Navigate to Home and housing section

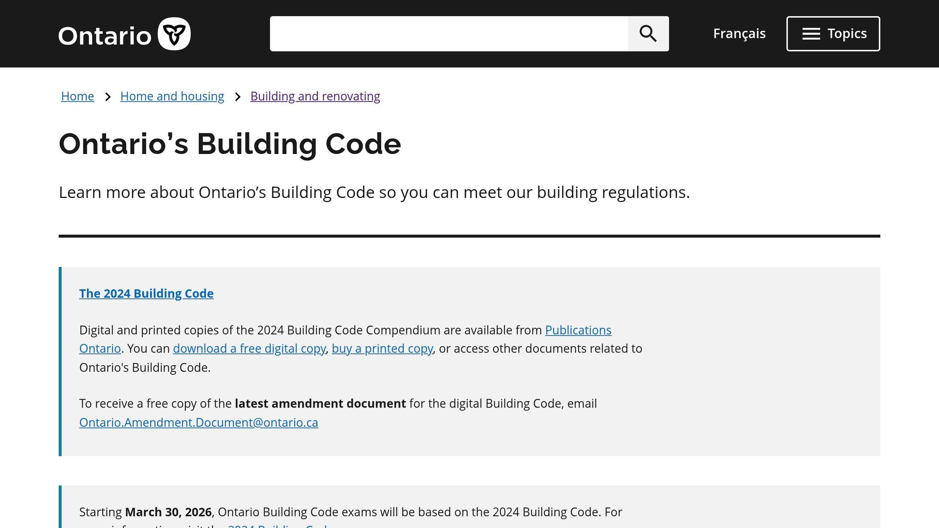point(172,96)
